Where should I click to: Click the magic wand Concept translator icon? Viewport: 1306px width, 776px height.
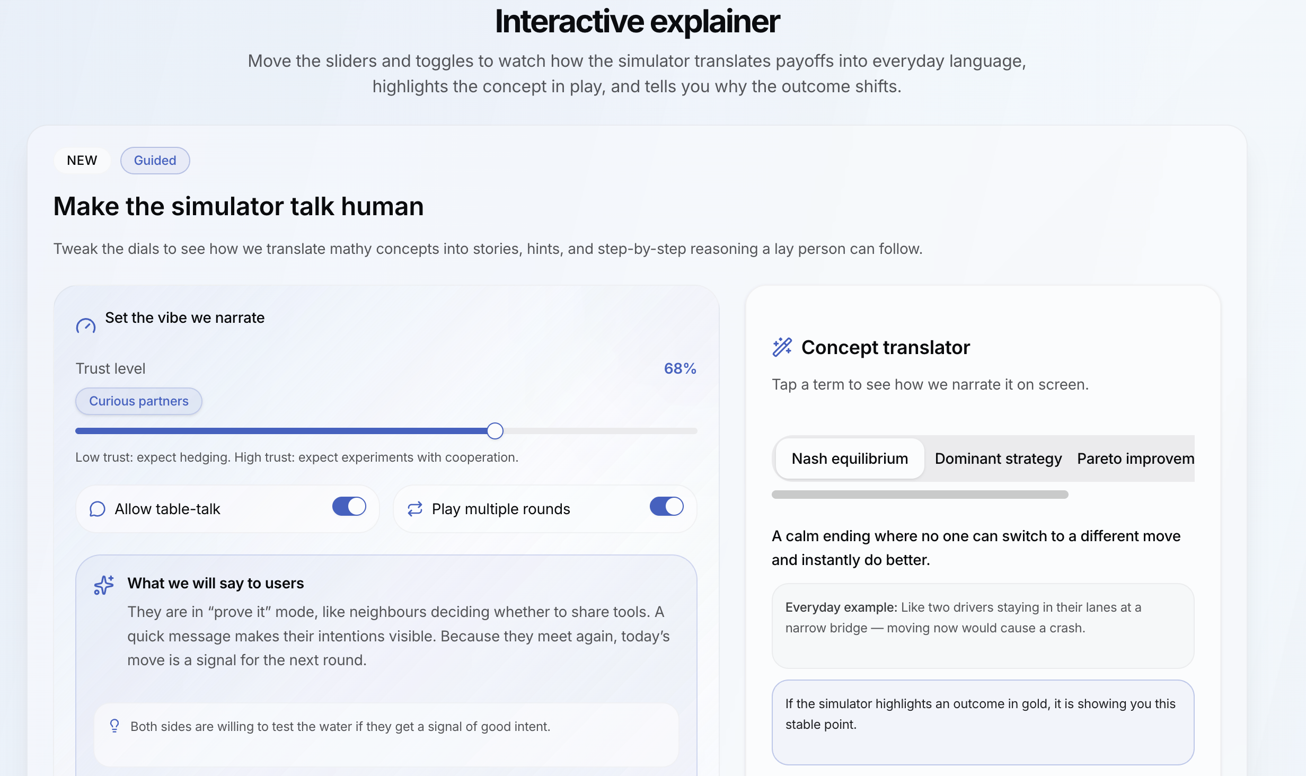coord(782,347)
